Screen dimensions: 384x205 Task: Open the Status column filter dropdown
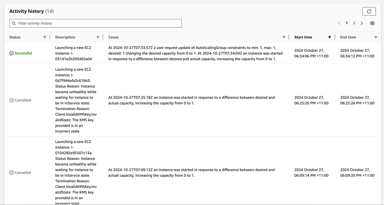tap(45, 37)
